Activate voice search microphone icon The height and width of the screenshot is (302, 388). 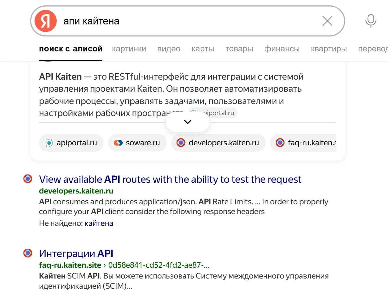tap(370, 21)
